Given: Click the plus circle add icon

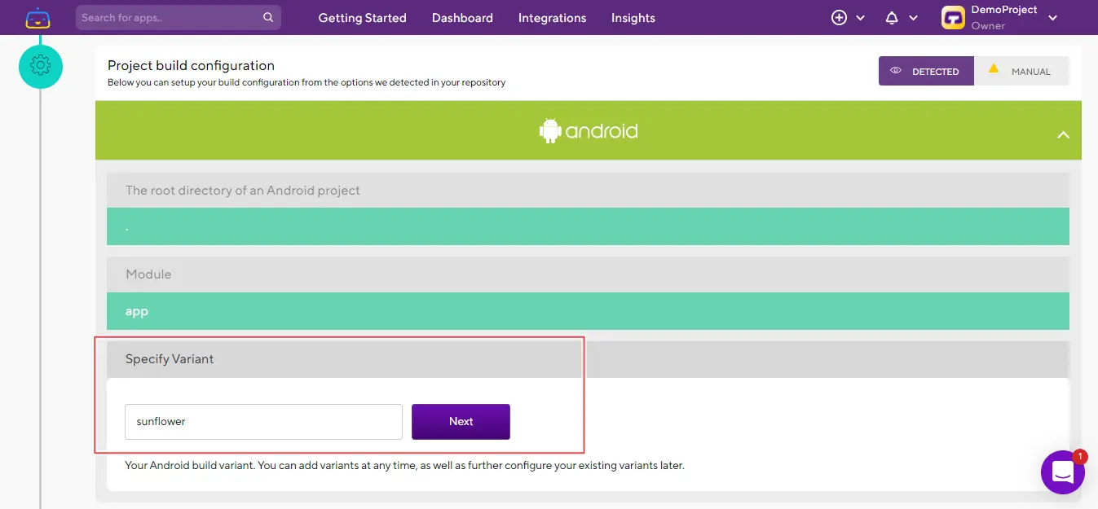Looking at the screenshot, I should coord(839,18).
